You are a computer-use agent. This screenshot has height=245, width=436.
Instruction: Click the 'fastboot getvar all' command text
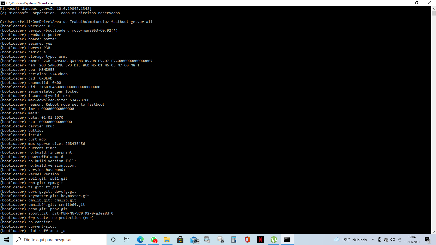click(x=132, y=22)
